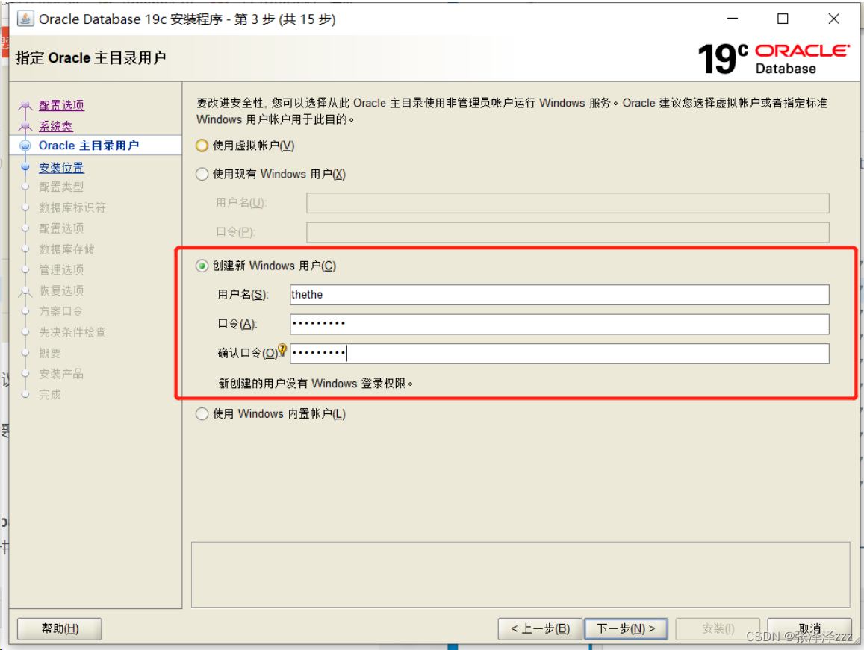The width and height of the screenshot is (864, 650).
Task: Proceed with 下一步(N) button
Action: pos(626,628)
